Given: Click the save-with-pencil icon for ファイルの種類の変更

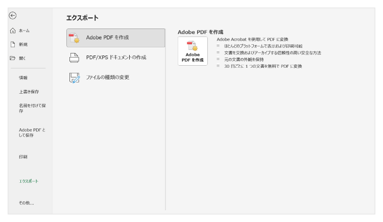Looking at the screenshot, I should (x=74, y=78).
